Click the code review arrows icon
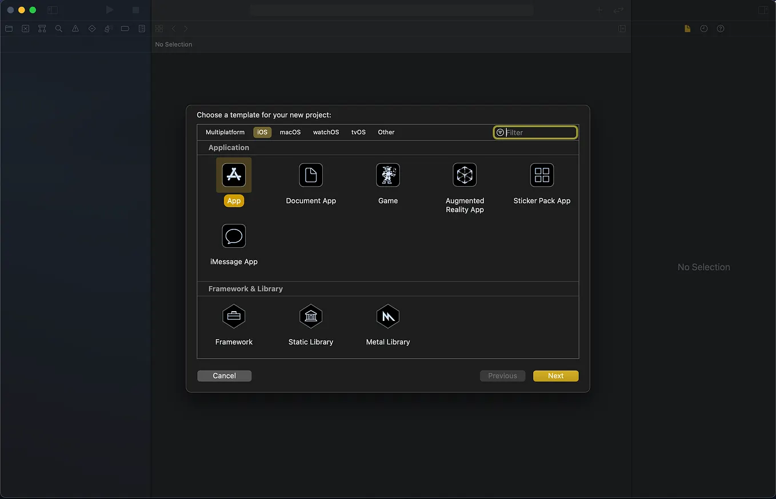776x499 pixels. click(618, 10)
